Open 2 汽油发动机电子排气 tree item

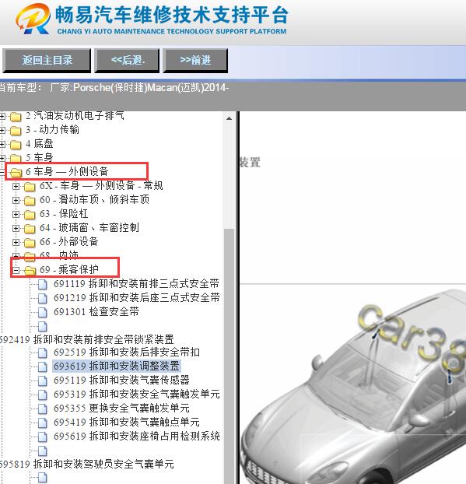tap(75, 116)
